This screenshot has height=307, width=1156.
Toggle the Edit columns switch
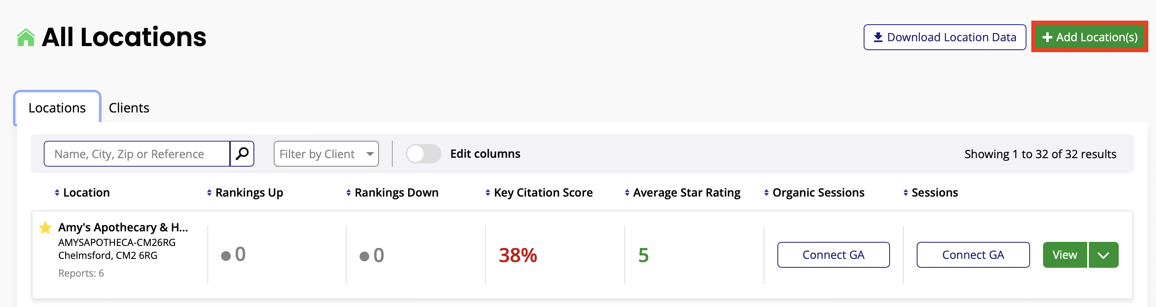point(423,154)
